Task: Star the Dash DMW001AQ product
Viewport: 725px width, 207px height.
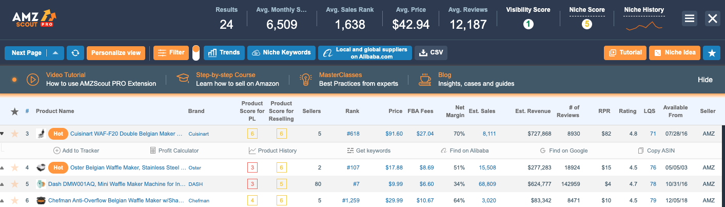Action: [14, 184]
